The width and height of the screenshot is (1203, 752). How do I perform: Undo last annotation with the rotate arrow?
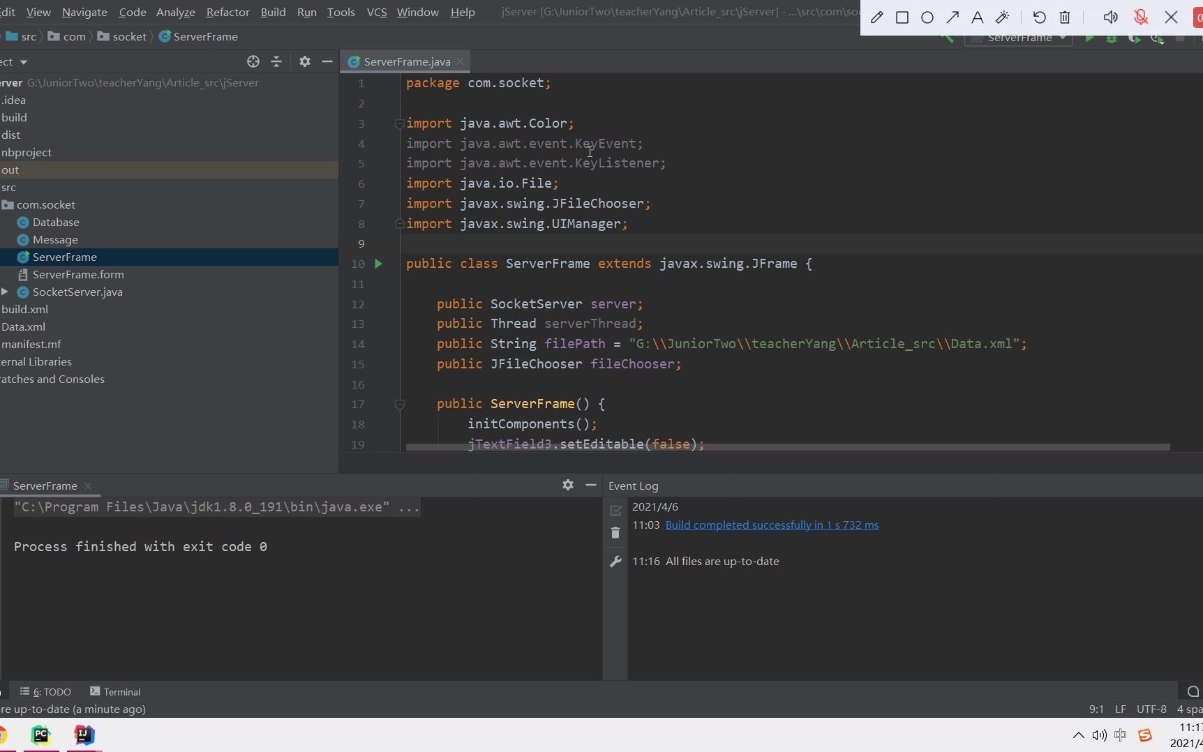tap(1039, 17)
